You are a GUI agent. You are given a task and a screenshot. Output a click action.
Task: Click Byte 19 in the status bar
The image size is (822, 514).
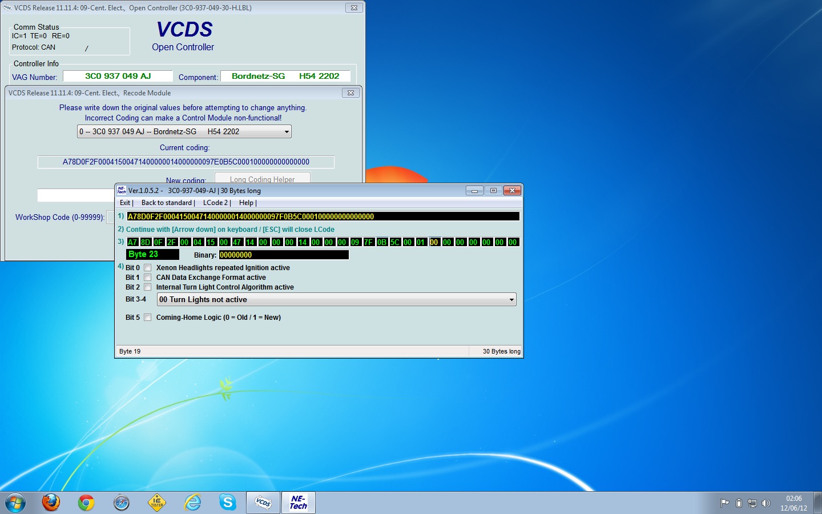pos(130,351)
